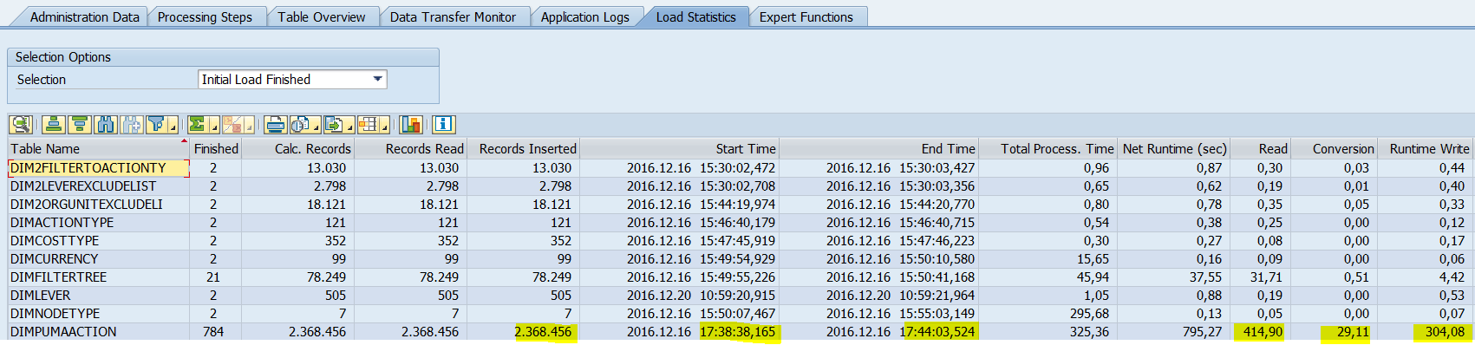Sort table in descending order
The height and width of the screenshot is (345, 1475).
click(x=80, y=125)
